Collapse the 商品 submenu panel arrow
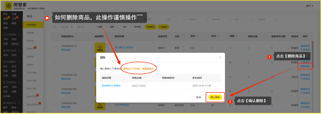321x114 pixels. click(x=43, y=16)
